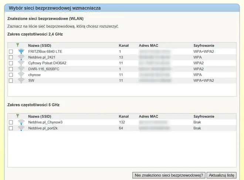Click the signal strength icon for DWR-116_605BFC
The height and width of the screenshot is (180, 244).
click(x=21, y=69)
